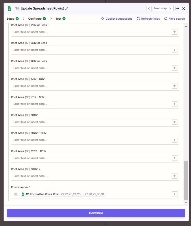Click scrollbar down arrow
The height and width of the screenshot is (226, 191).
[x=186, y=203]
